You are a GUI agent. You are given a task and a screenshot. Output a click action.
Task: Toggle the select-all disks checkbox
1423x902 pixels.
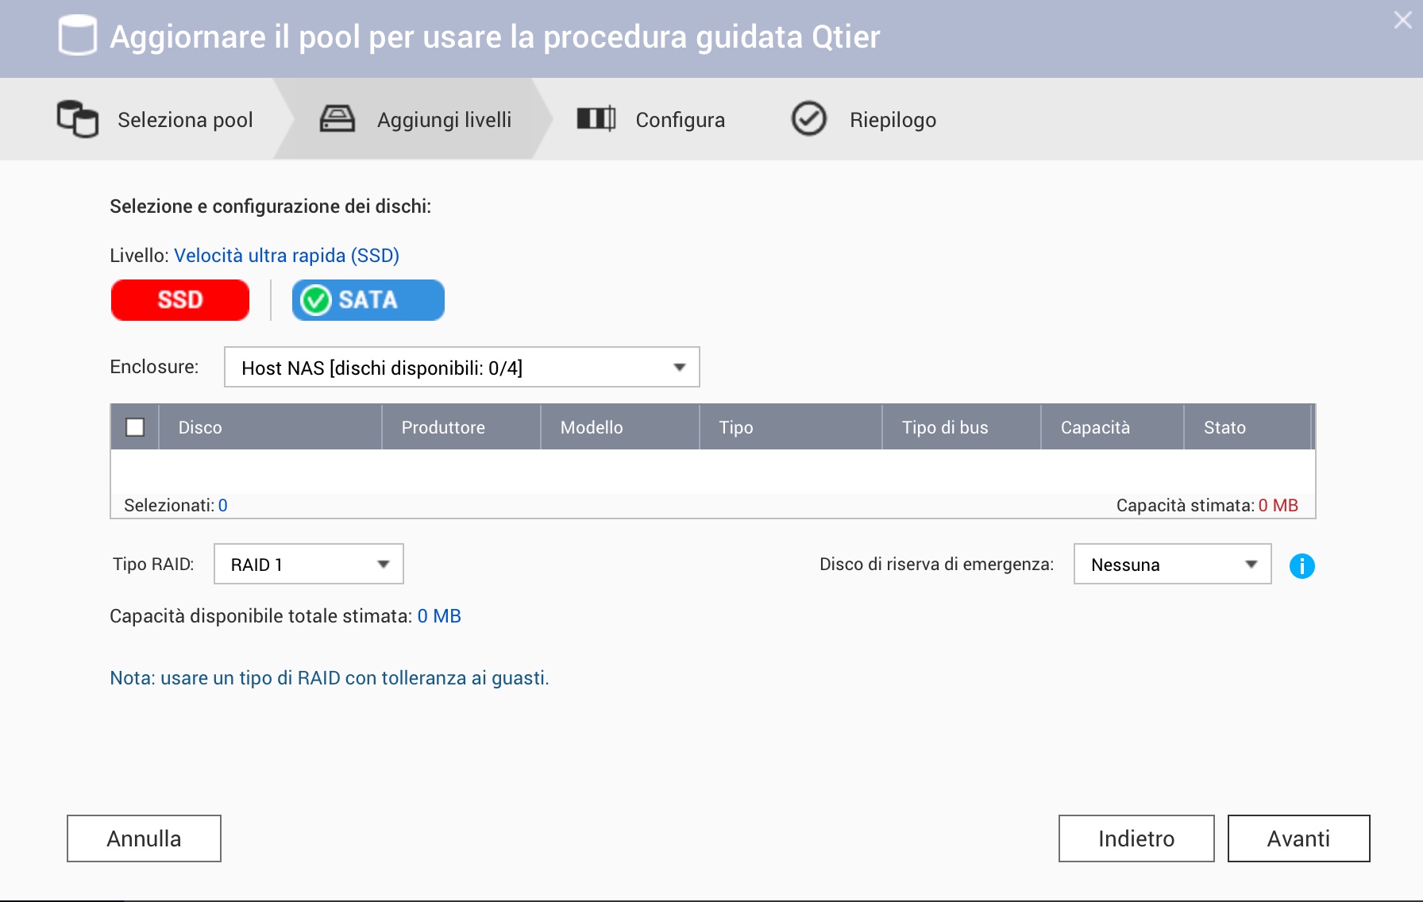click(x=135, y=427)
